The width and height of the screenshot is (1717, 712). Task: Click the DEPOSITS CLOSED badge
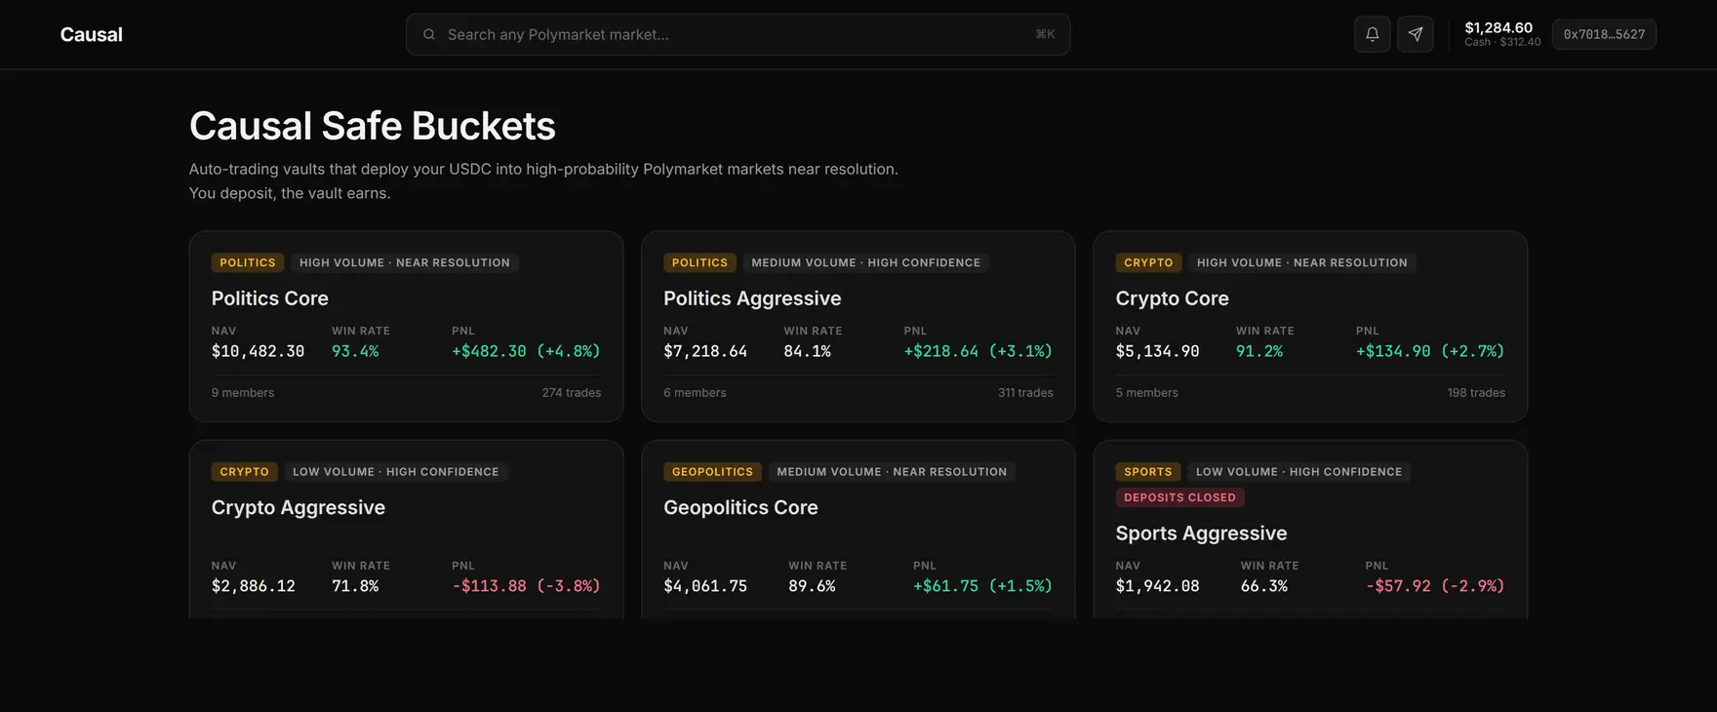1179,497
